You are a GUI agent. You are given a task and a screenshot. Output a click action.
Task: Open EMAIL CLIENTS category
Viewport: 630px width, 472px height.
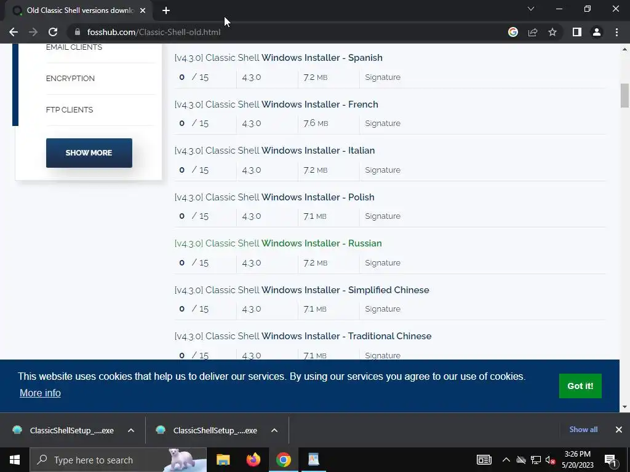click(x=74, y=47)
